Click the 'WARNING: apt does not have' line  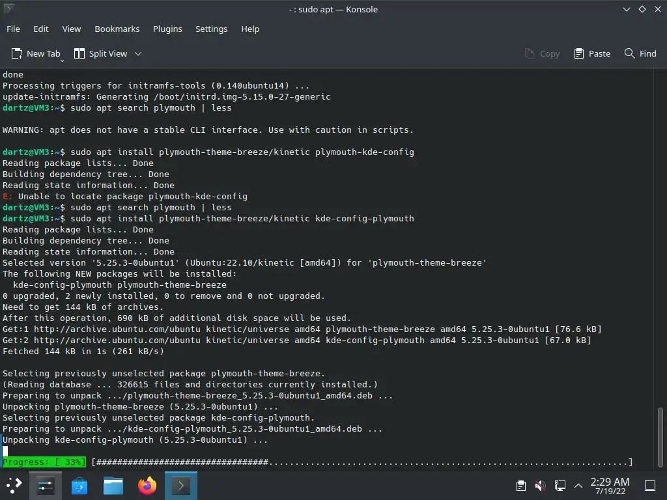tap(208, 130)
